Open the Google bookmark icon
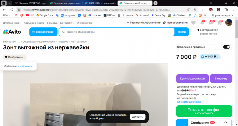The width and height of the screenshot is (238, 126). click(16, 15)
